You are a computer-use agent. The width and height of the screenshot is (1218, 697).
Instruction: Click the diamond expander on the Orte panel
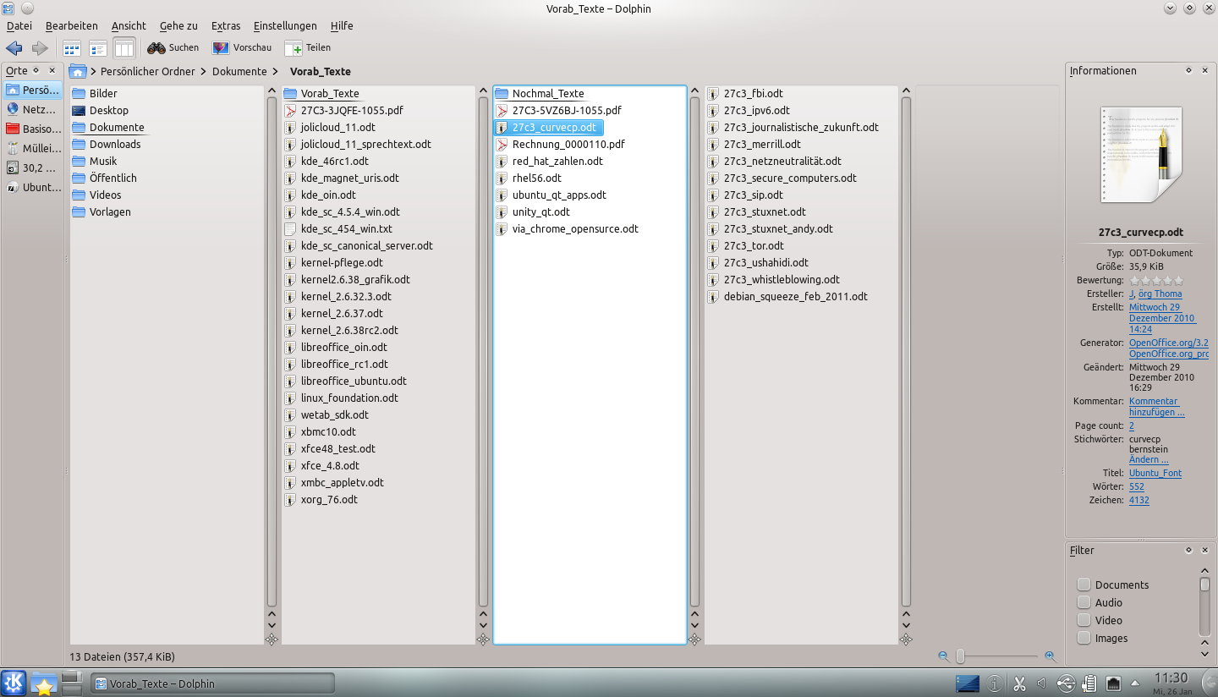pos(36,71)
